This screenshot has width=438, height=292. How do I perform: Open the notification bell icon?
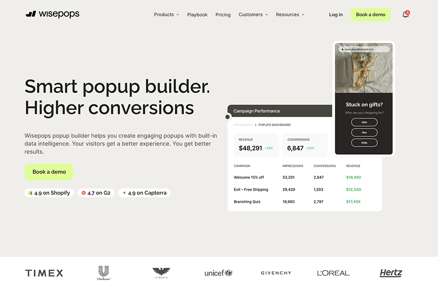coord(406,14)
